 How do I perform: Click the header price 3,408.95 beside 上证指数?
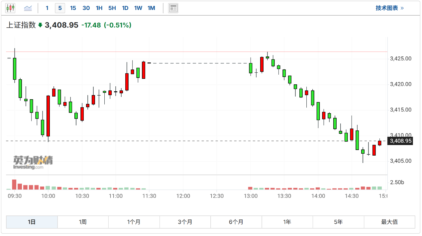(61, 25)
